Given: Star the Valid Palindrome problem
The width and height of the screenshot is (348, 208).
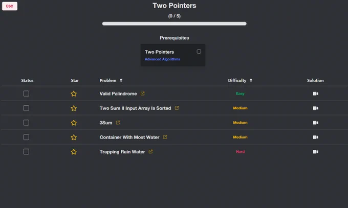Looking at the screenshot, I should coord(74,94).
